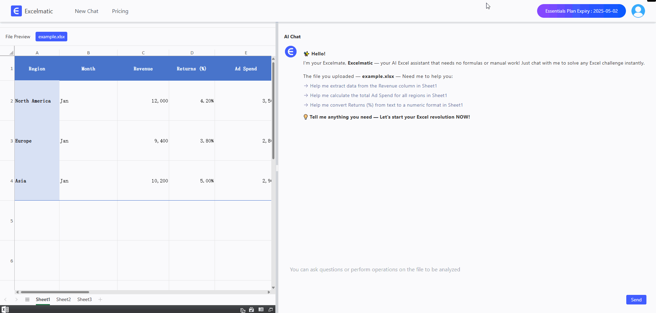Click the horizontal scrollbar right arrow
The image size is (656, 313).
tap(269, 292)
